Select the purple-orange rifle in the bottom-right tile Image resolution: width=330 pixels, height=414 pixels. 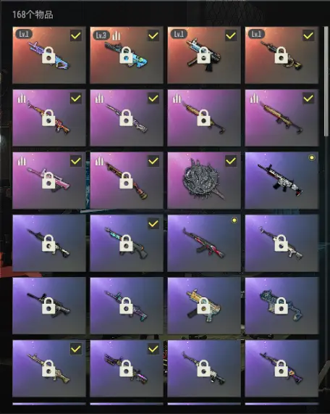coord(282,368)
